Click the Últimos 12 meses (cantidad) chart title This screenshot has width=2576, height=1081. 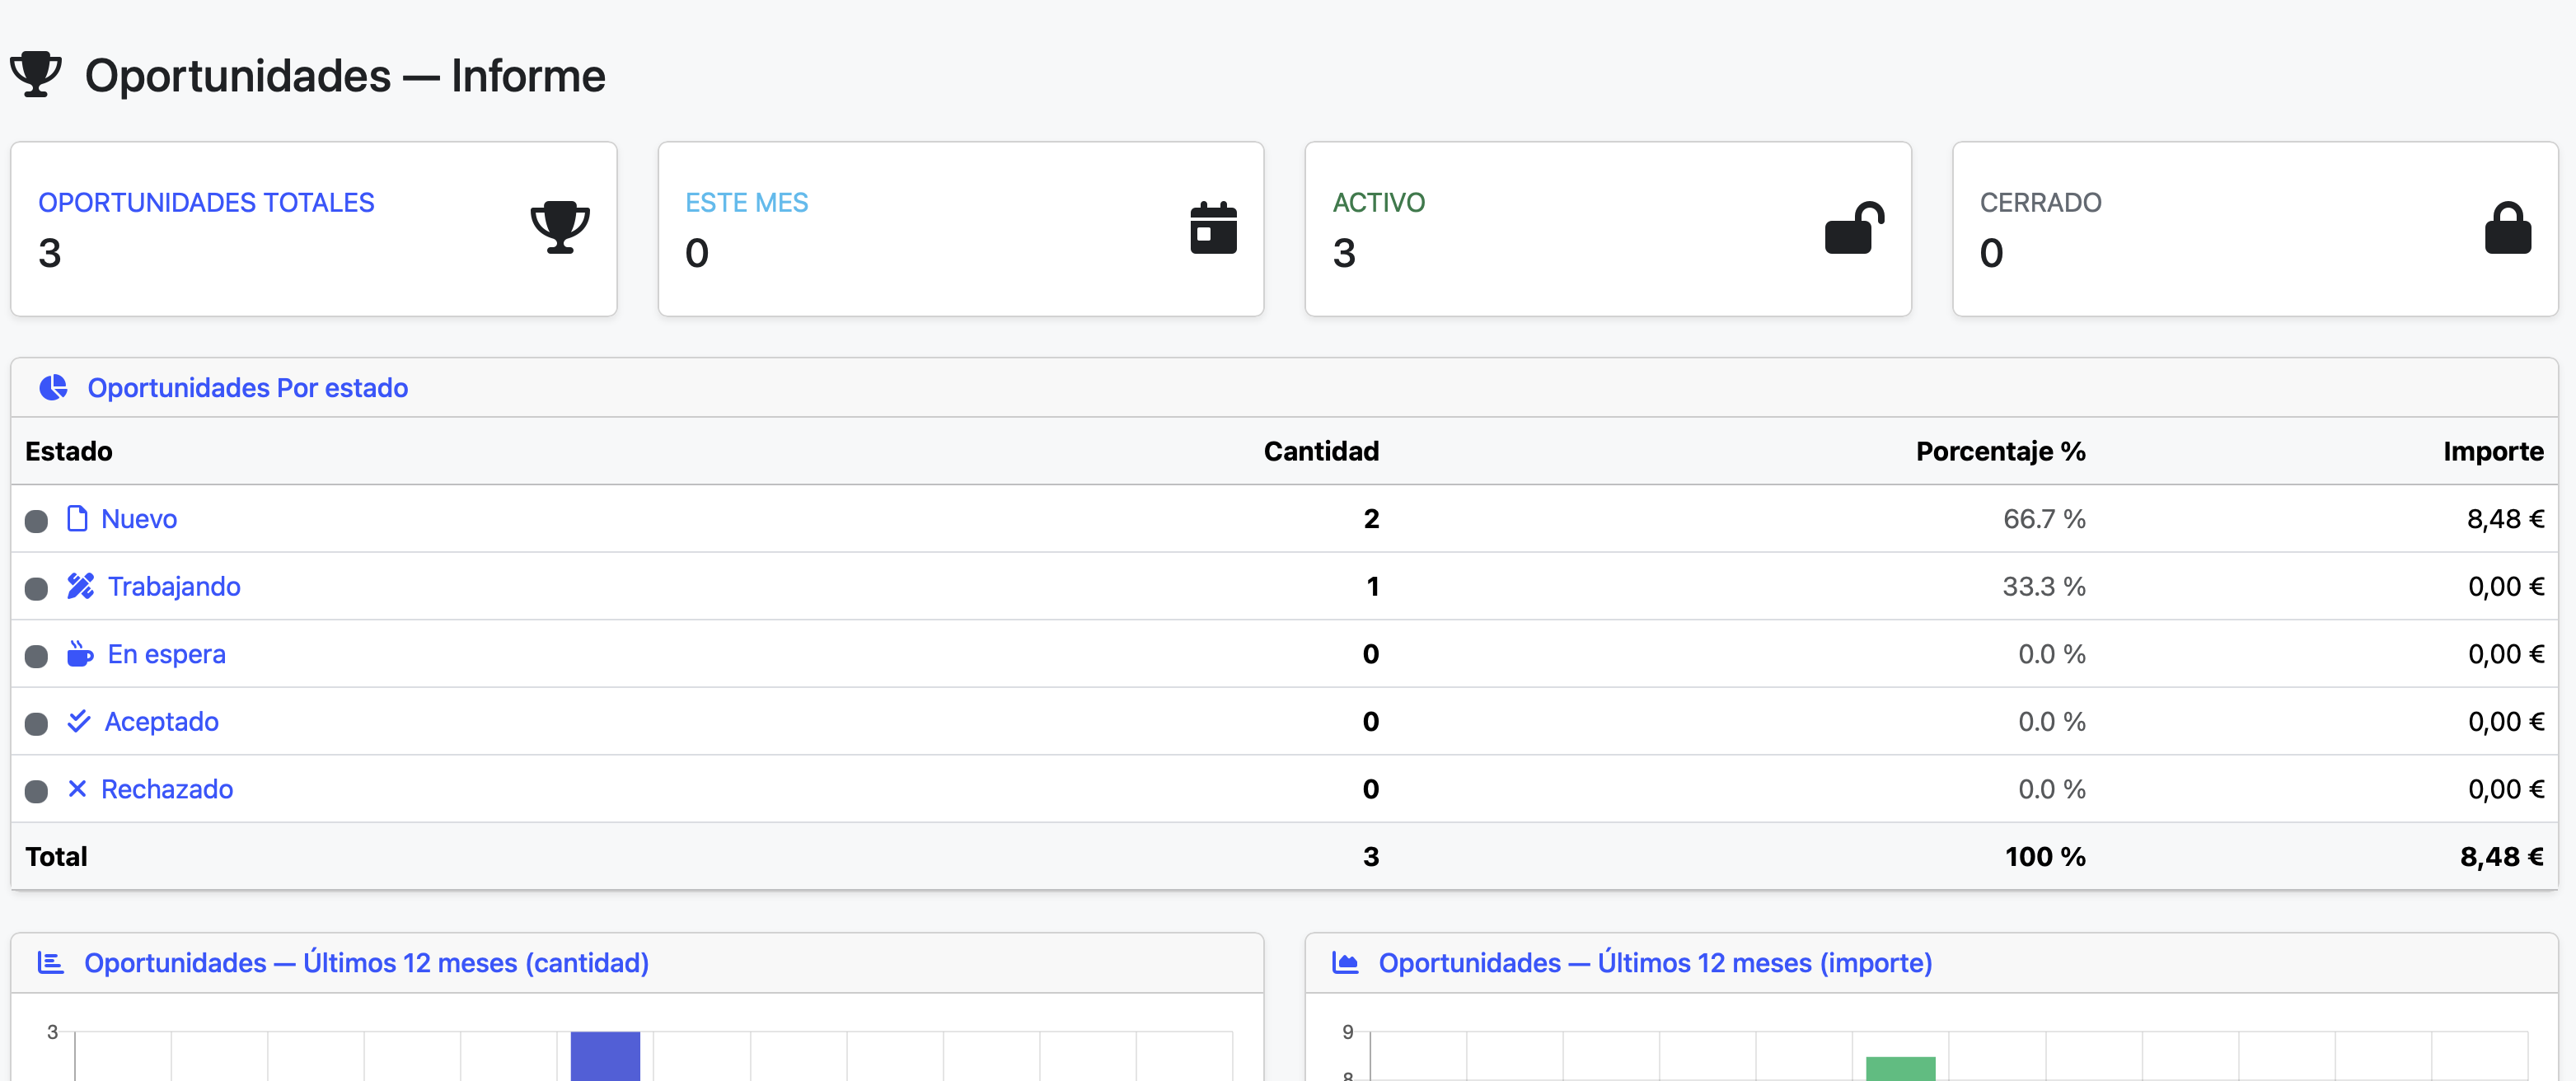(x=366, y=963)
